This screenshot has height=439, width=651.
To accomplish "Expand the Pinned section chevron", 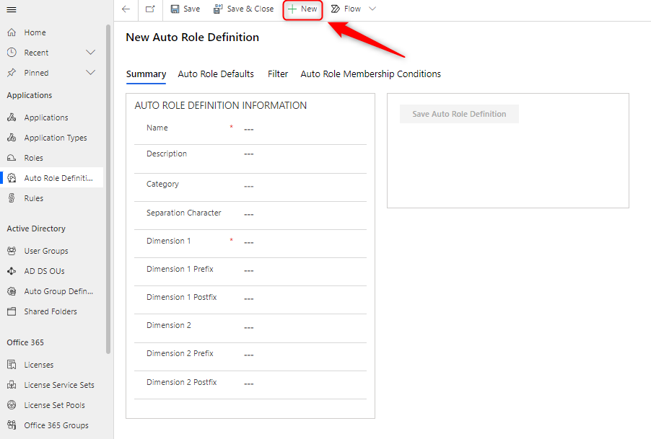I will click(x=91, y=73).
